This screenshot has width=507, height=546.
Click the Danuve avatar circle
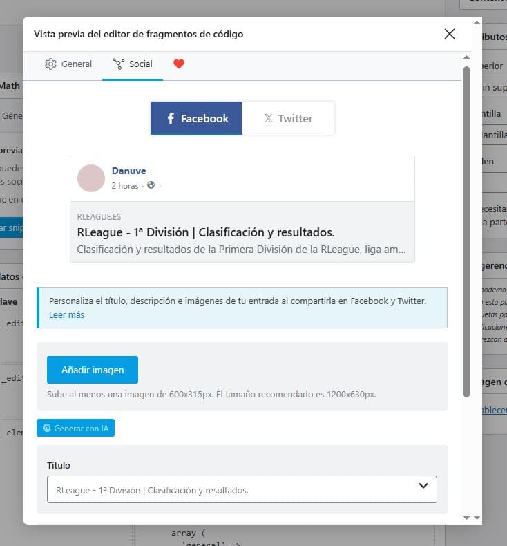click(x=90, y=178)
